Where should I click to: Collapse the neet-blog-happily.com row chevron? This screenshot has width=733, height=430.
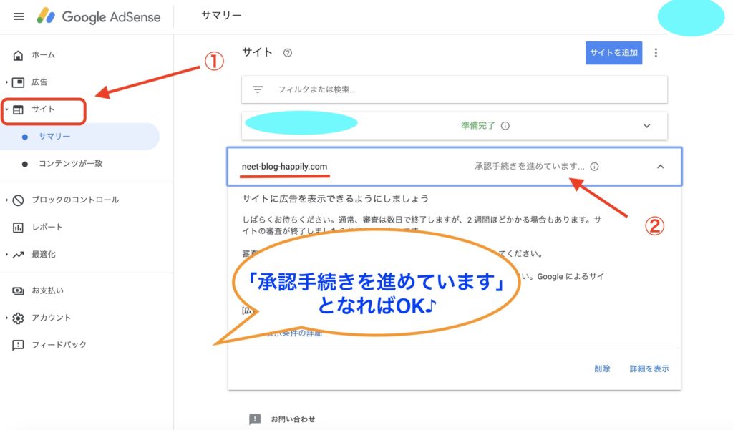click(x=660, y=167)
